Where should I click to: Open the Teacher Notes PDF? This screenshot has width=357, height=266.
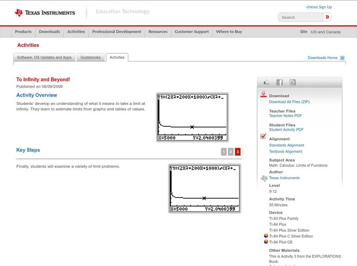pyautogui.click(x=285, y=116)
